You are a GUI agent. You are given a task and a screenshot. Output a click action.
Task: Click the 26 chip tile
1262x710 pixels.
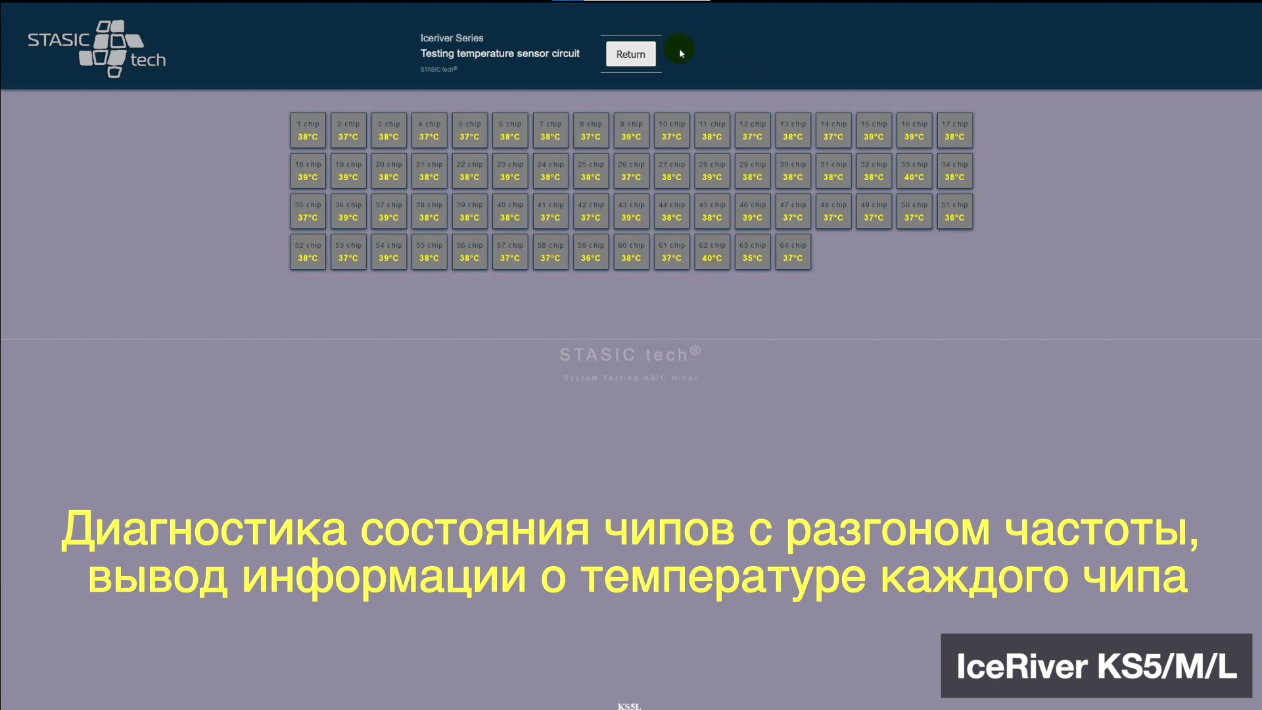(x=631, y=171)
